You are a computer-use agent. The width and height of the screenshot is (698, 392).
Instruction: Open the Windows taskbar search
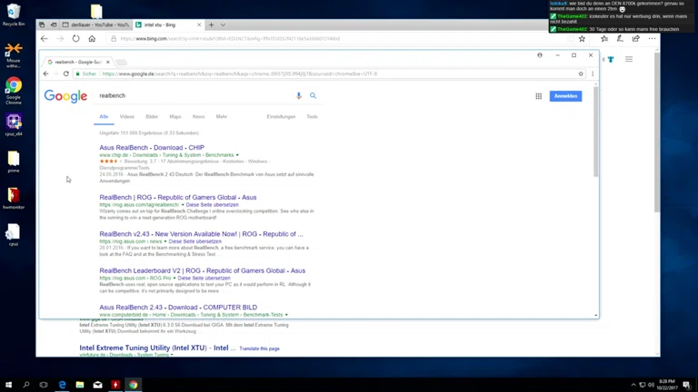coord(25,385)
